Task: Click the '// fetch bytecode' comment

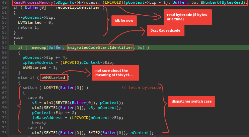Action: click(x=141, y=88)
